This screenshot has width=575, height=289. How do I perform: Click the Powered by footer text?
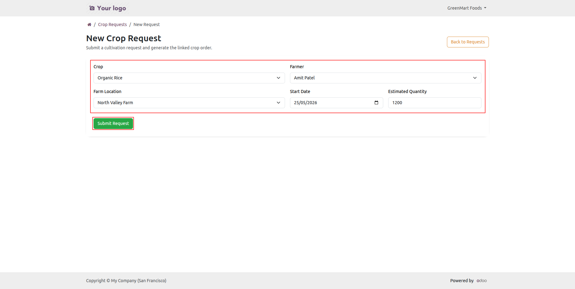tap(462, 281)
